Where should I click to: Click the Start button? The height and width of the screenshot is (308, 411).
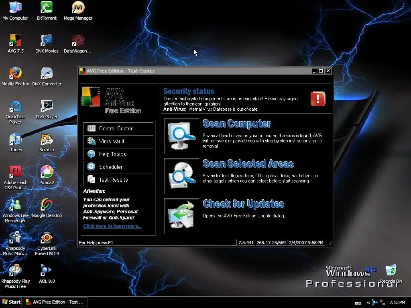pos(11,302)
